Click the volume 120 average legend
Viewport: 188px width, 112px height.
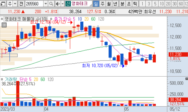(50, 79)
